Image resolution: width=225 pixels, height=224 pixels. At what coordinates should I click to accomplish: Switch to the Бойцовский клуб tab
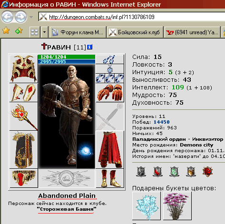pos(135,32)
